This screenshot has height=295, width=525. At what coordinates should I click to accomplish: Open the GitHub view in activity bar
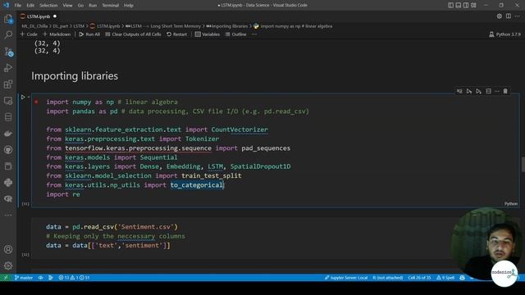(x=8, y=149)
